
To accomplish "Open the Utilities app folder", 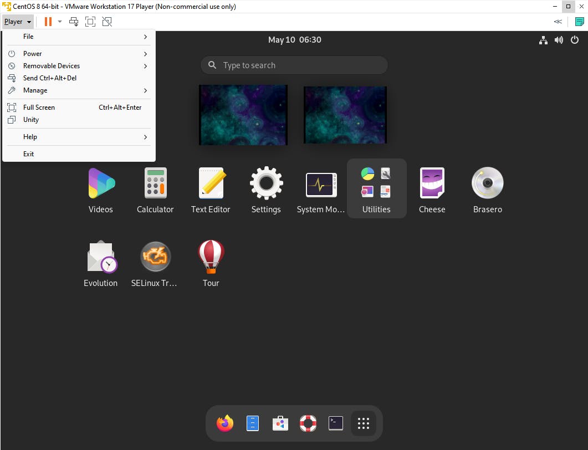I will pyautogui.click(x=376, y=188).
